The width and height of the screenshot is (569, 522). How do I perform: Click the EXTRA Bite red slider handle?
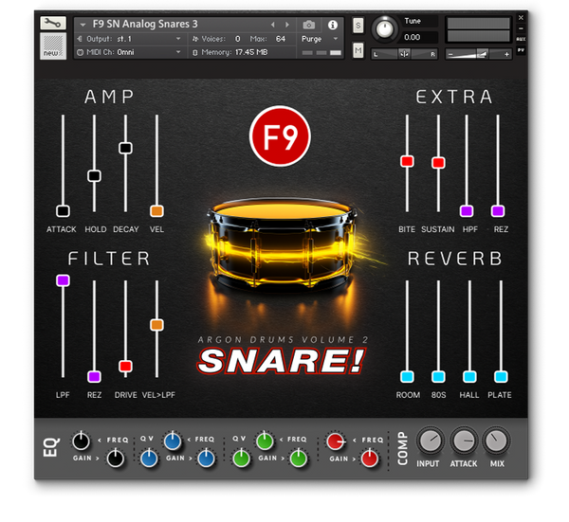point(407,161)
